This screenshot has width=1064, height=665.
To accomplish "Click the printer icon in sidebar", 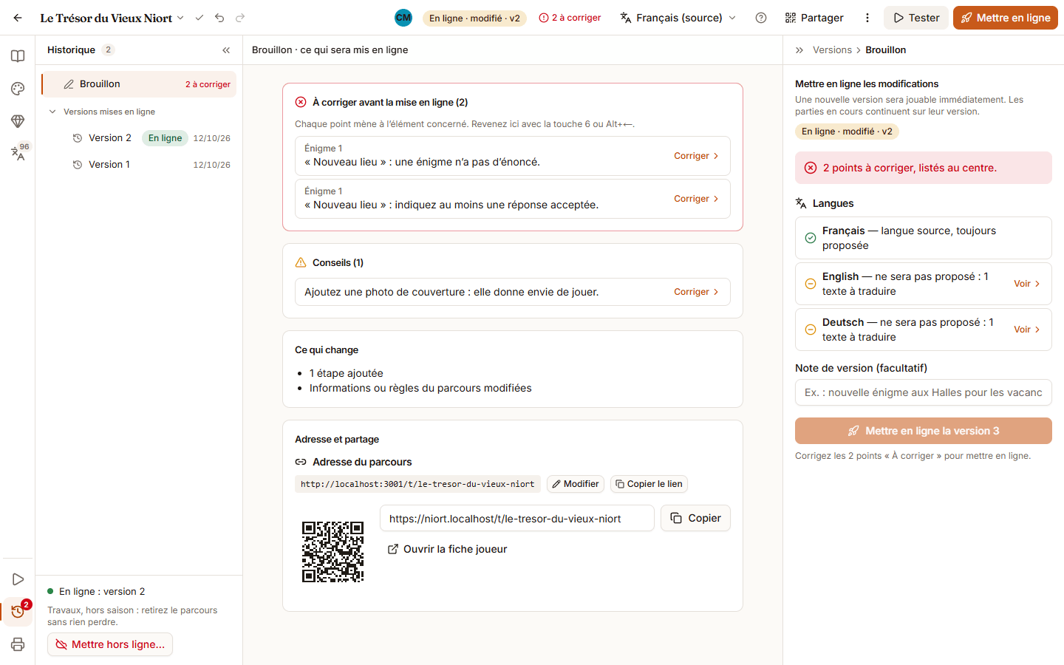I will pos(18,644).
